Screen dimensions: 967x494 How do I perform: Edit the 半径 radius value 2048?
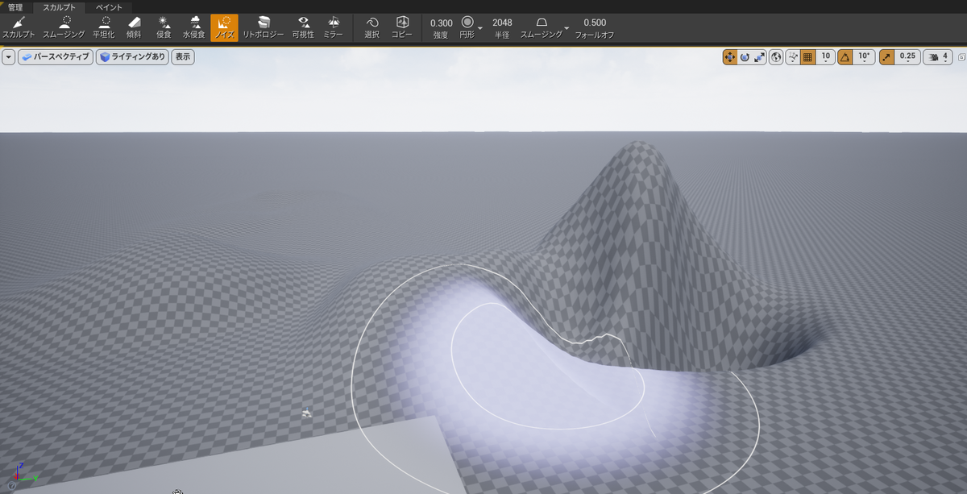tap(502, 23)
